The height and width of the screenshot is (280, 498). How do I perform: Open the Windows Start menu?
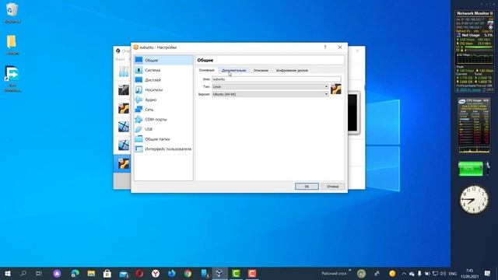(x=8, y=273)
